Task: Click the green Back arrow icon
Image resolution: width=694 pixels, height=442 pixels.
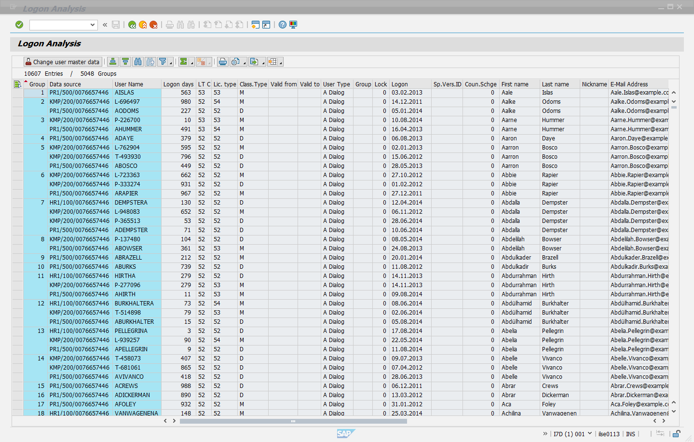Action: [x=132, y=25]
